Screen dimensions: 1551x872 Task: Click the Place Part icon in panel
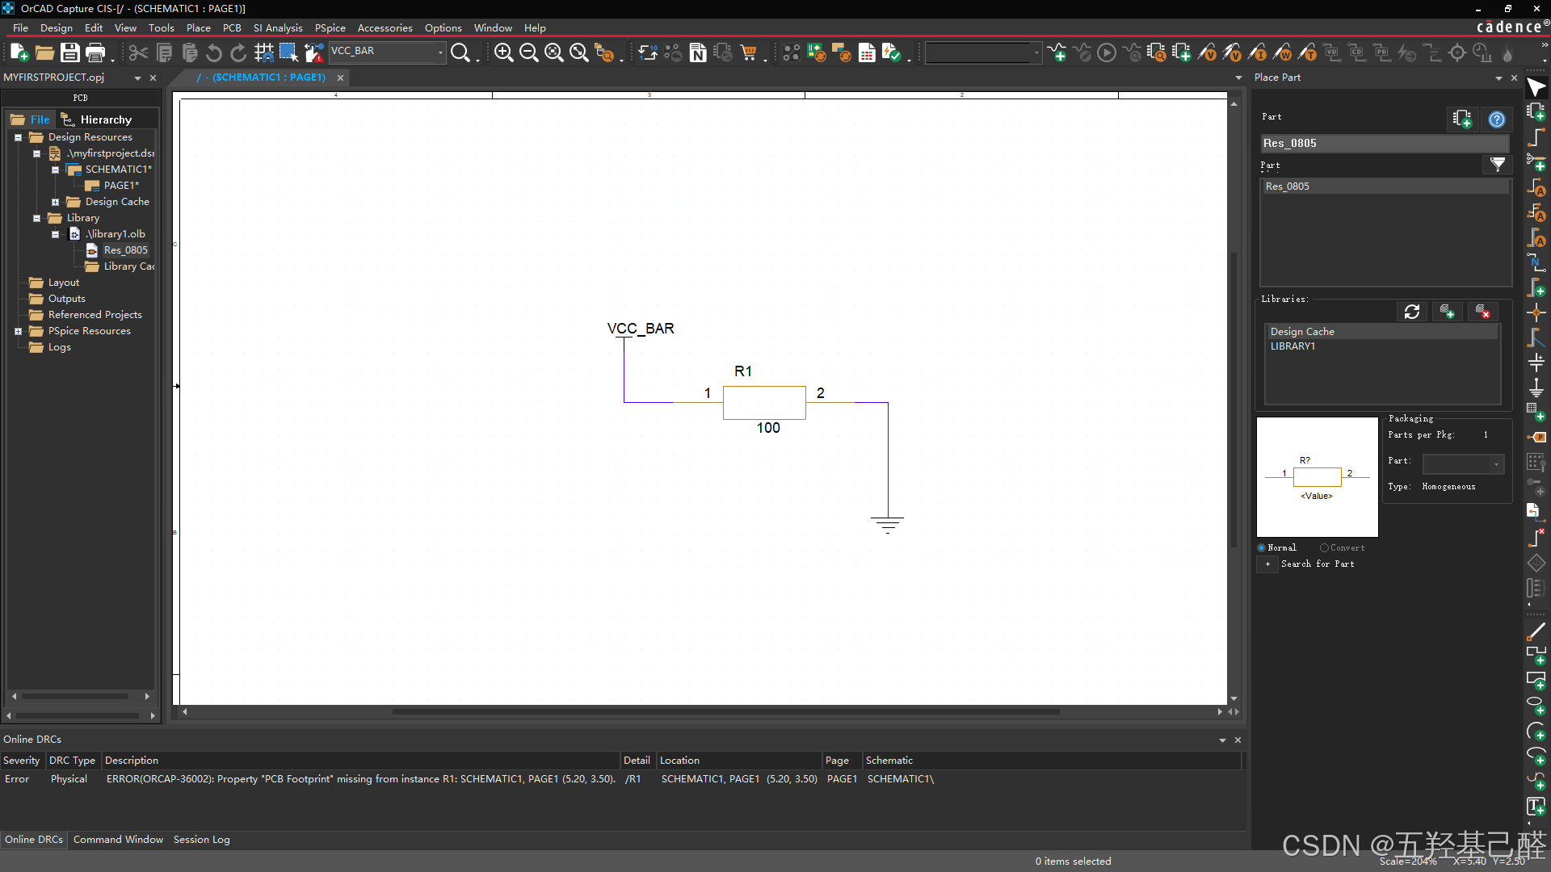tap(1461, 119)
